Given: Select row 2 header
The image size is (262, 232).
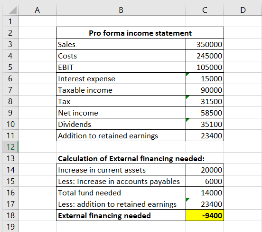Looking at the screenshot, I should pos(10,33).
